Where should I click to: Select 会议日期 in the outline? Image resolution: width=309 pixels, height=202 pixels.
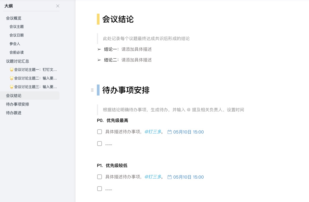pos(17,35)
